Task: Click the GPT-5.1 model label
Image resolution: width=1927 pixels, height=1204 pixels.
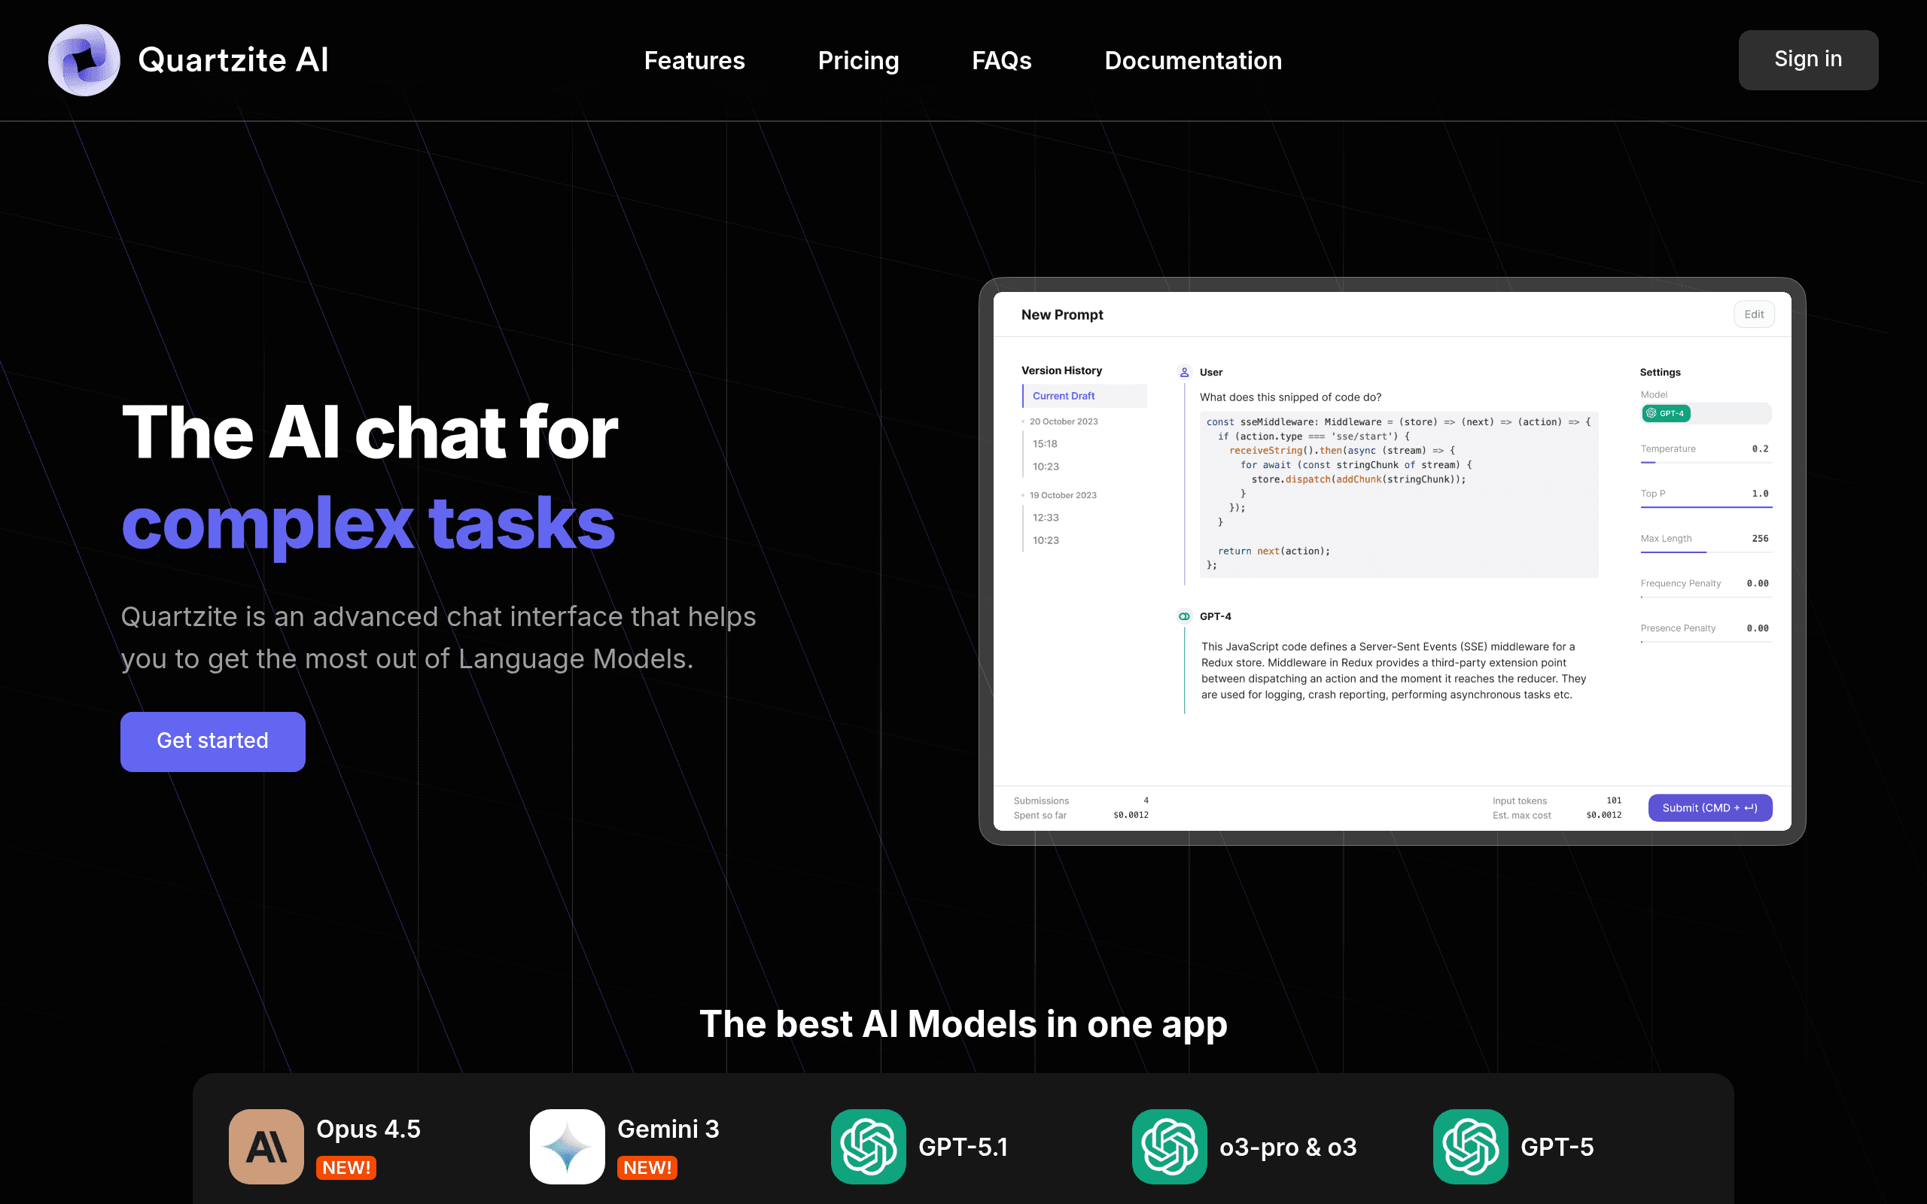Action: (x=963, y=1147)
